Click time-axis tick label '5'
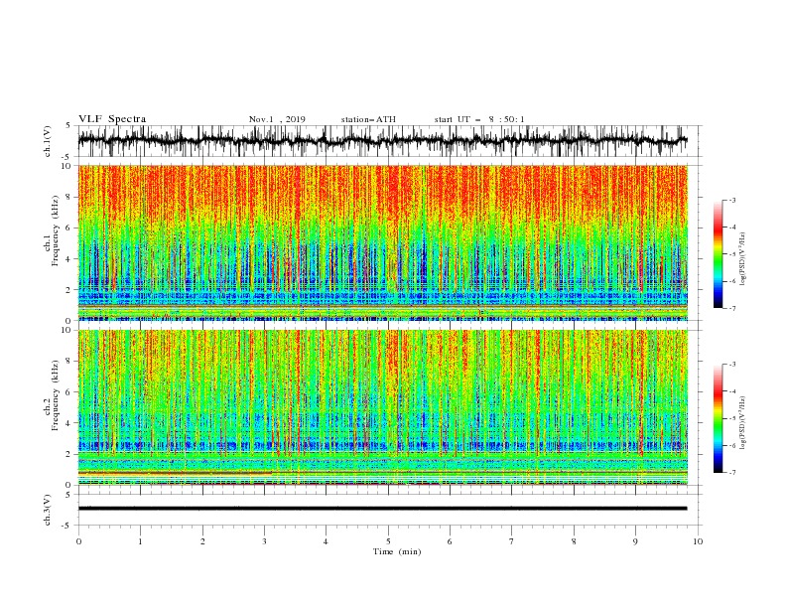Image resolution: width=786 pixels, height=608 pixels. [388, 541]
